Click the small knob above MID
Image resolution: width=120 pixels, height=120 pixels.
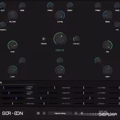(x=60, y=61)
